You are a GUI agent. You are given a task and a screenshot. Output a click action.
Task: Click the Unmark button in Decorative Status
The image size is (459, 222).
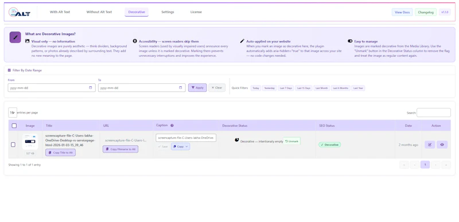tap(292, 141)
